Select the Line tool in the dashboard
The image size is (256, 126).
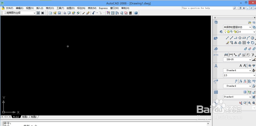click(227, 38)
